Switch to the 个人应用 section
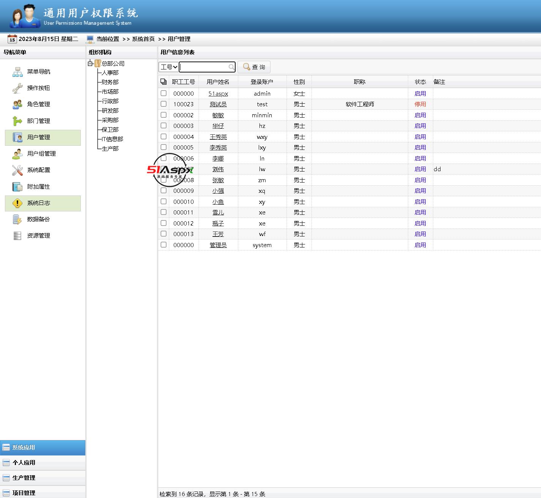 pyautogui.click(x=24, y=463)
